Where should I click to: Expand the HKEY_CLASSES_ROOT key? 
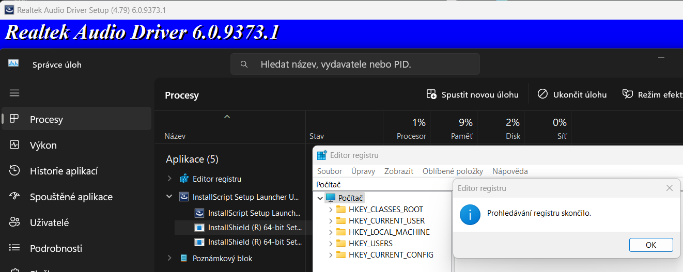pos(331,209)
